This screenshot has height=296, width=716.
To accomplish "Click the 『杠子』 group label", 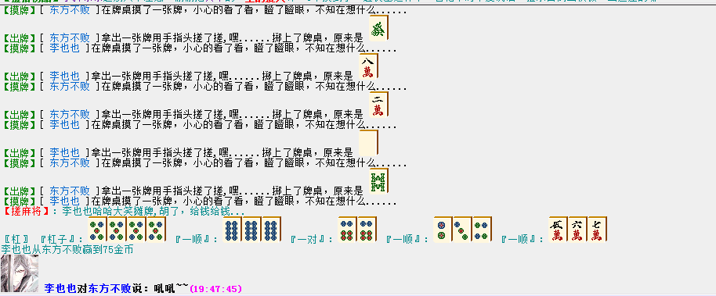I will [x=61, y=239].
